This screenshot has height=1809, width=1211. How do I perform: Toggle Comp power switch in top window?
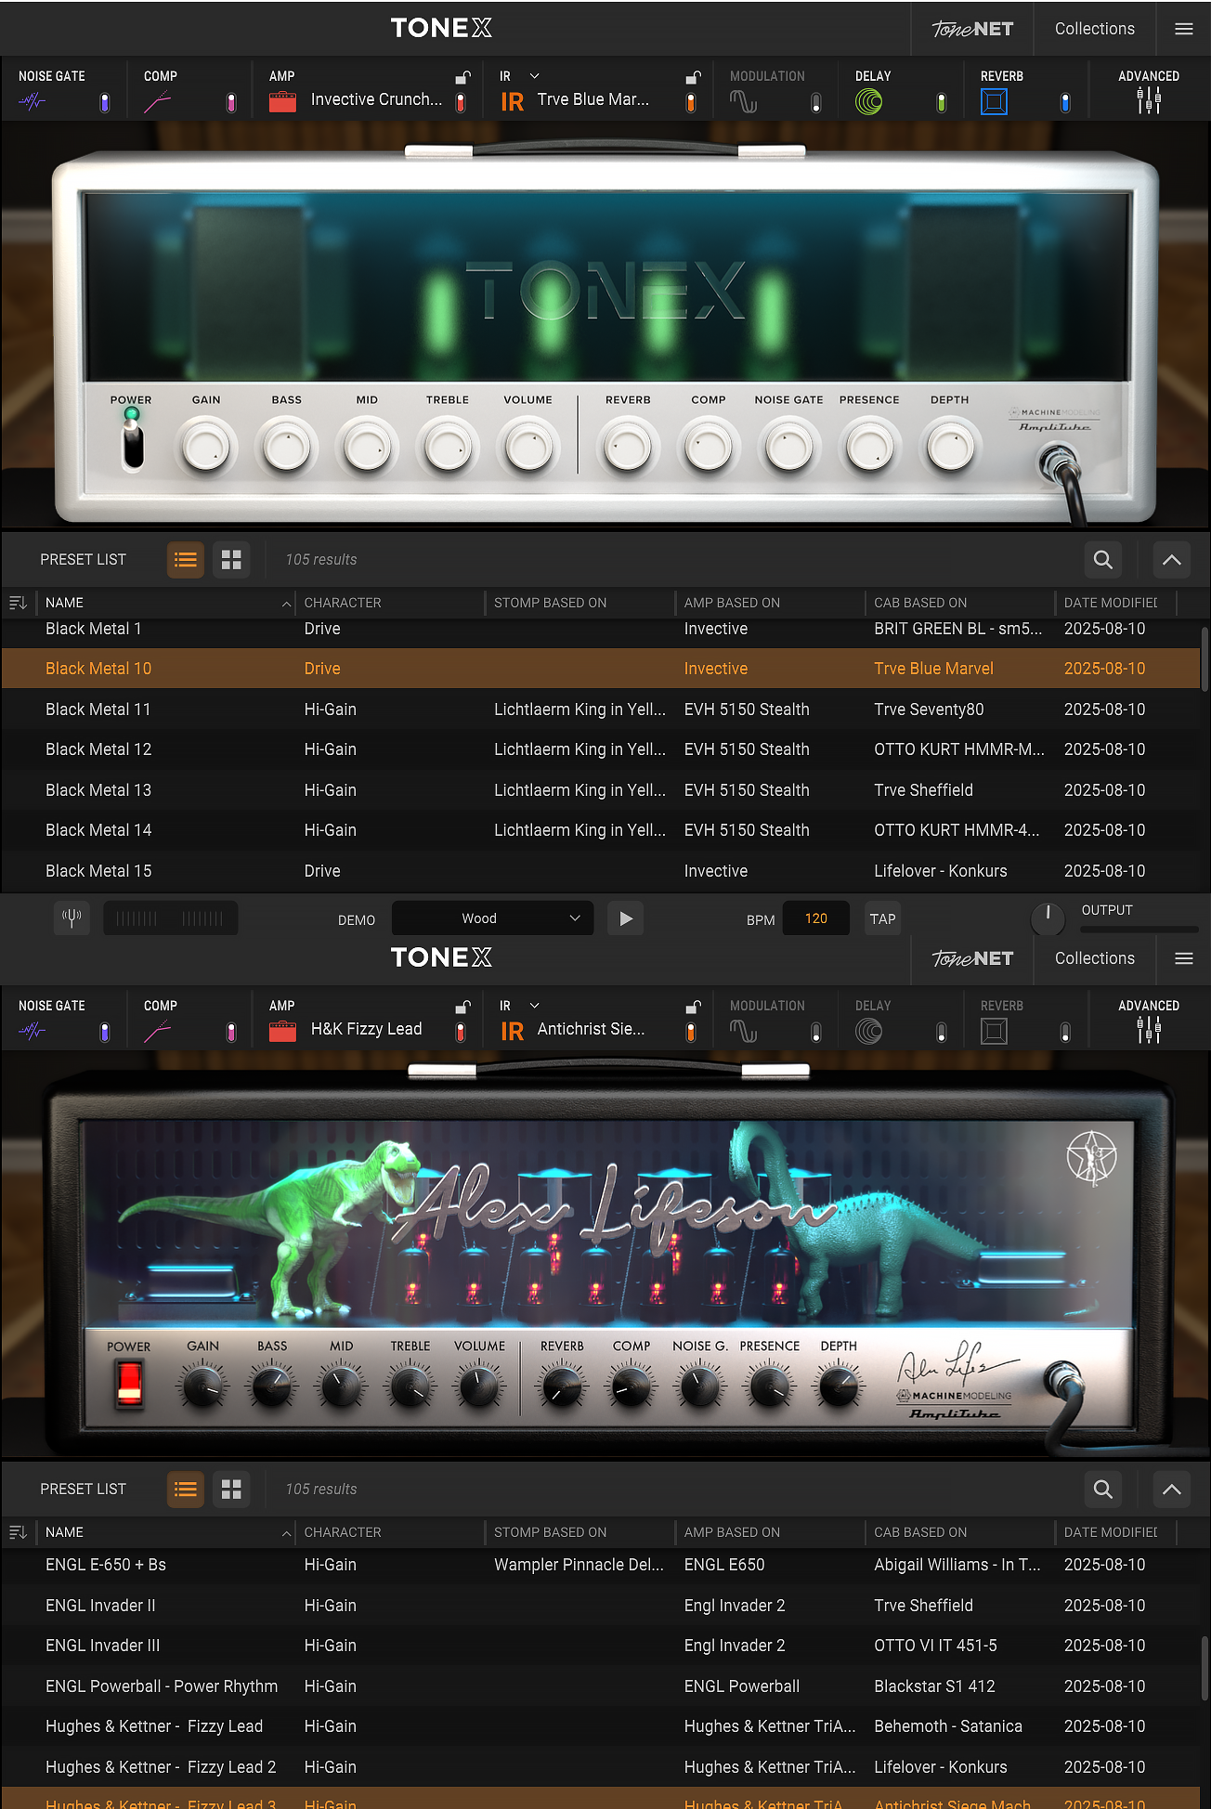(x=231, y=103)
